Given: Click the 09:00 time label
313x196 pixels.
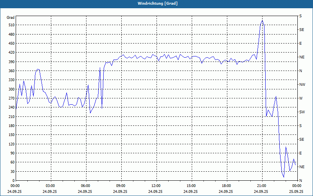Looking at the screenshot, I should point(121,186).
